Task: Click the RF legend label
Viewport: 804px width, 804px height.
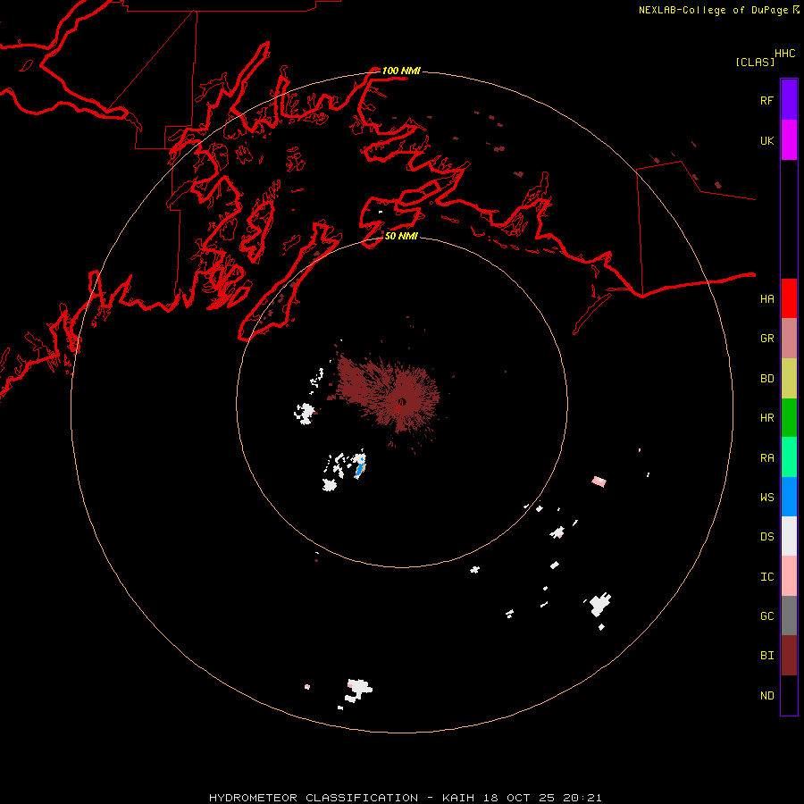Action: (x=766, y=101)
